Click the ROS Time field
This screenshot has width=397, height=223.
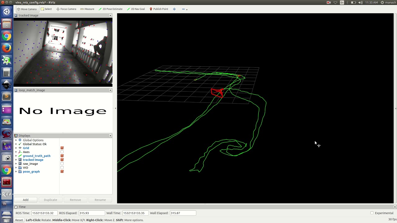(x=44, y=213)
